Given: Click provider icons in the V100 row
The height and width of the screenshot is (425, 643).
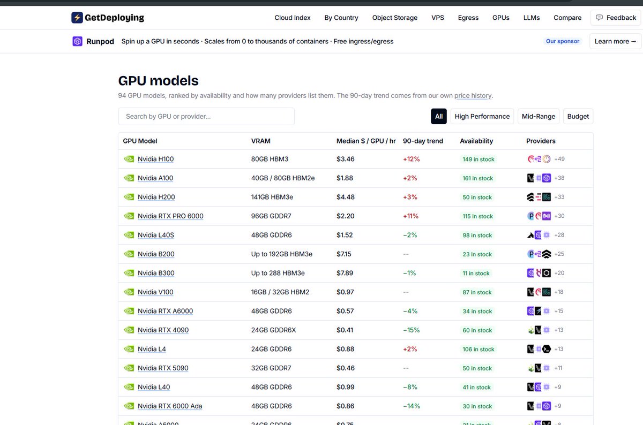Looking at the screenshot, I should pyautogui.click(x=539, y=292).
